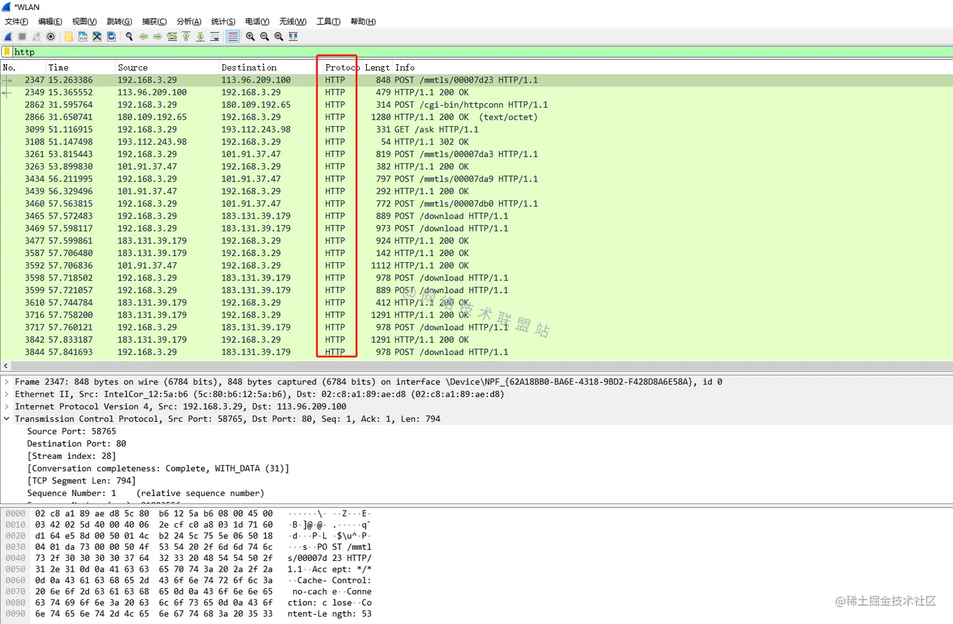Viewport: 953px width, 624px height.
Task: Sort packets by Time column header
Action: pos(80,67)
